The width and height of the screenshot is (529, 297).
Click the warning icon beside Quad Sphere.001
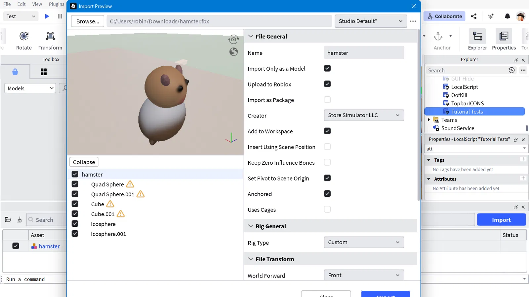point(141,194)
